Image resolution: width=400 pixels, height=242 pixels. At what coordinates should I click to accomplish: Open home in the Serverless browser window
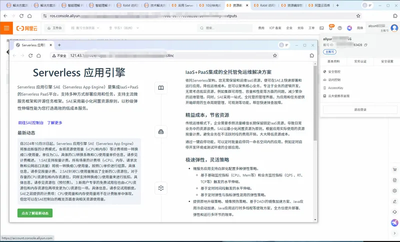coord(39,55)
